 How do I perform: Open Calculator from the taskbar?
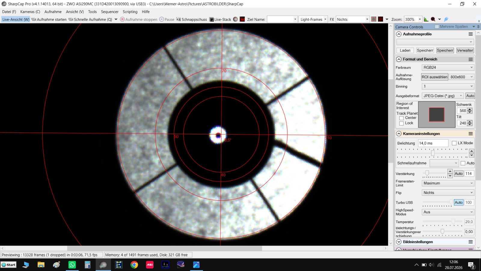point(87,265)
